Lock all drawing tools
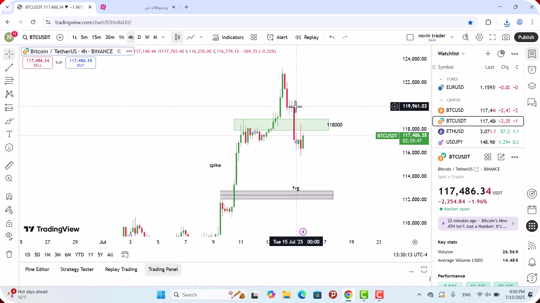Viewport: 540px width, 303px height. [9, 223]
